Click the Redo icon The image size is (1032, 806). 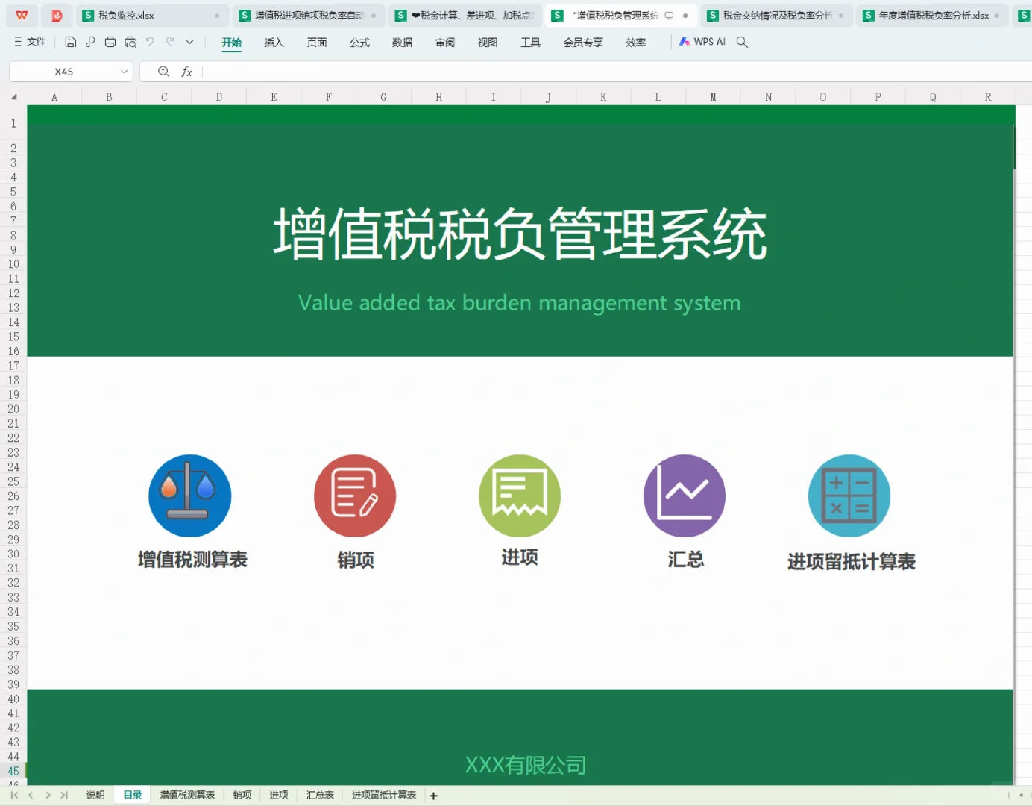click(x=170, y=42)
